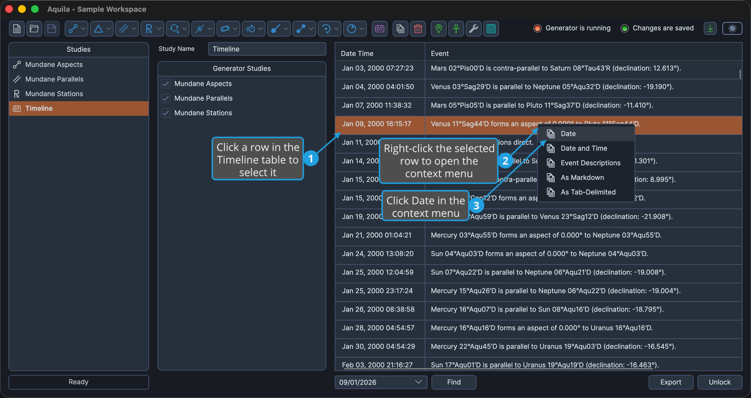This screenshot has height=398, width=751.
Task: Click the new document toolbar icon
Action: point(17,29)
